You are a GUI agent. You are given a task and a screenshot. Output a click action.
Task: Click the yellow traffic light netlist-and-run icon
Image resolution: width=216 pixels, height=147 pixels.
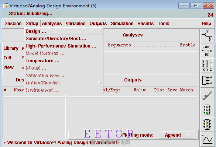click(x=207, y=125)
